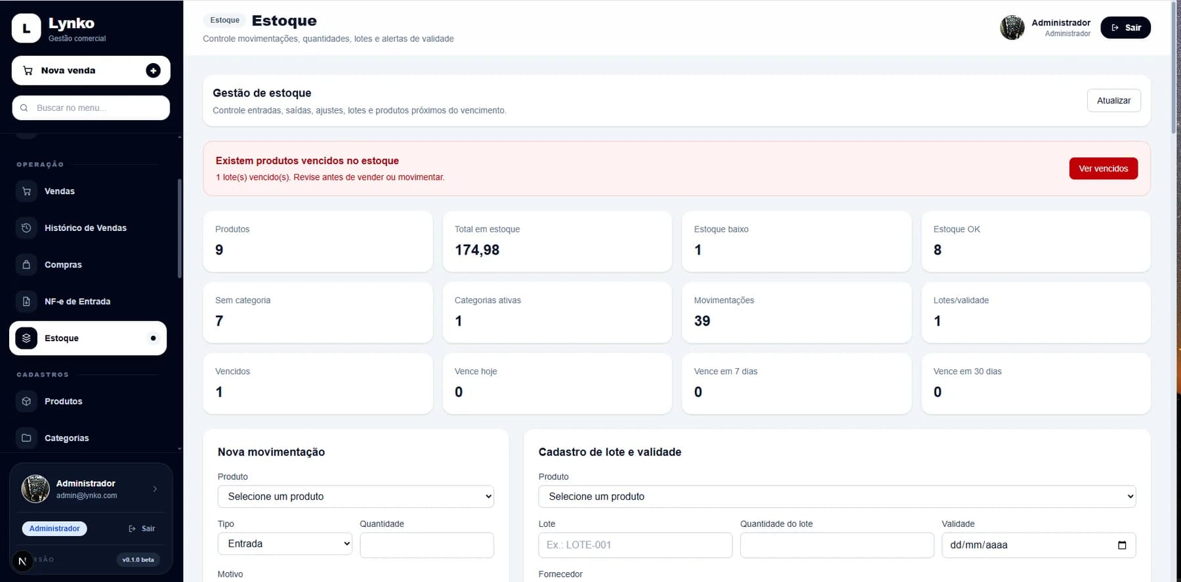
Task: Click the sidebar Administrador profile avatar
Action: tap(35, 489)
